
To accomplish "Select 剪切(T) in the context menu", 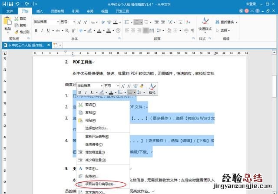I will click(x=103, y=105).
